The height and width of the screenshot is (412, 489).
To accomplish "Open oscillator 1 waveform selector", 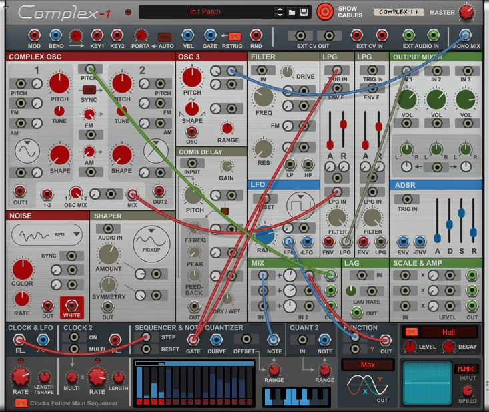I will click(27, 151).
